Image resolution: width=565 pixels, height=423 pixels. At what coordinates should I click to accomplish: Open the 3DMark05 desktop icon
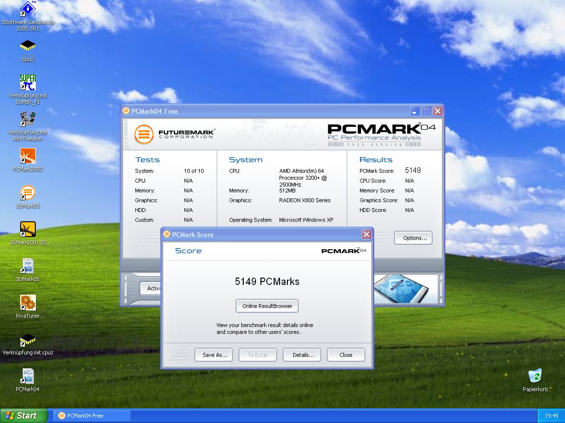tap(27, 266)
